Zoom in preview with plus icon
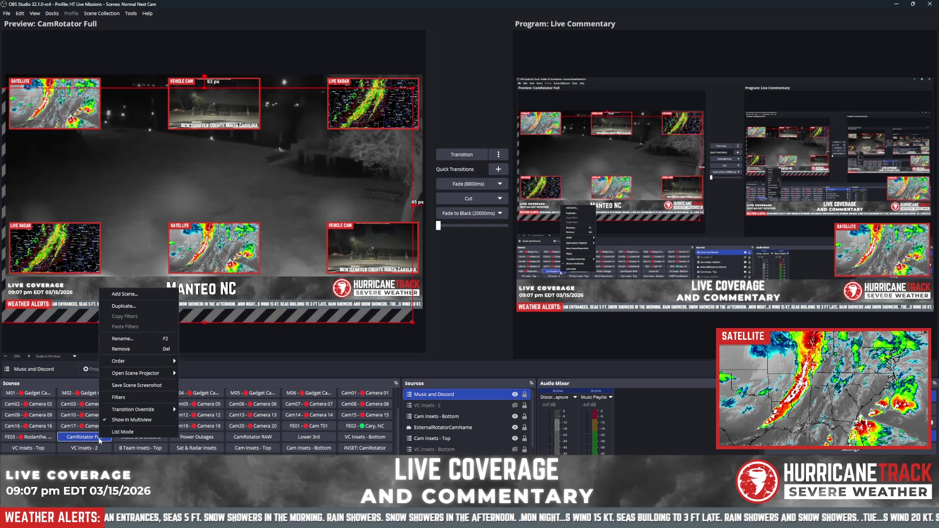939x528 pixels. [29, 356]
